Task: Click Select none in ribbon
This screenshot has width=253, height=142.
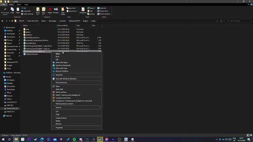Action: [103, 11]
